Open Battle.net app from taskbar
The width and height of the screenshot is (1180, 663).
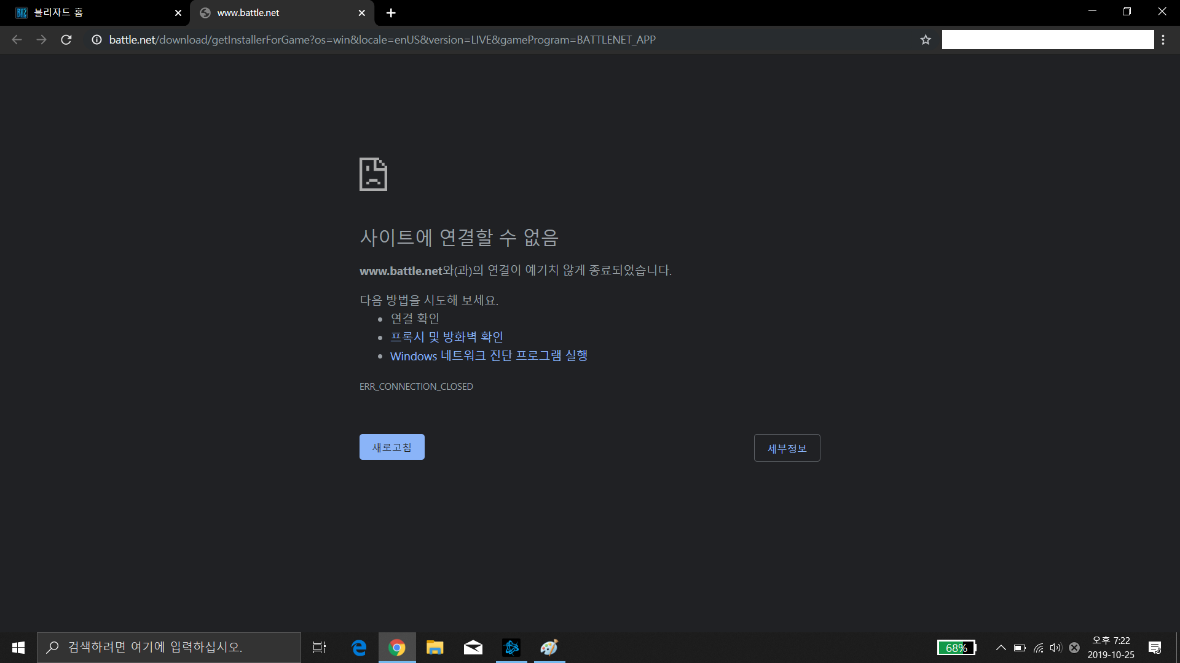[511, 648]
